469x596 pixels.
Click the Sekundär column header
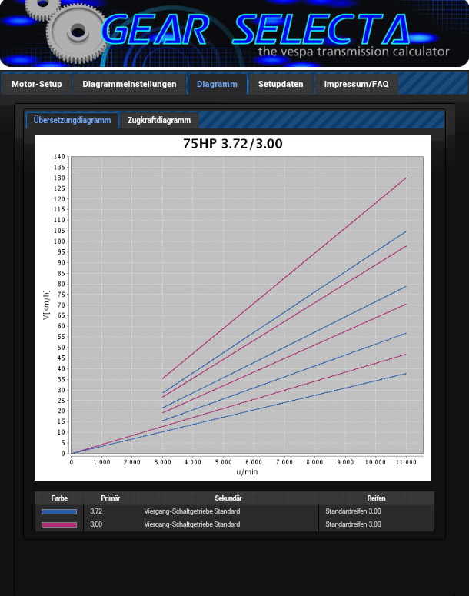(228, 498)
